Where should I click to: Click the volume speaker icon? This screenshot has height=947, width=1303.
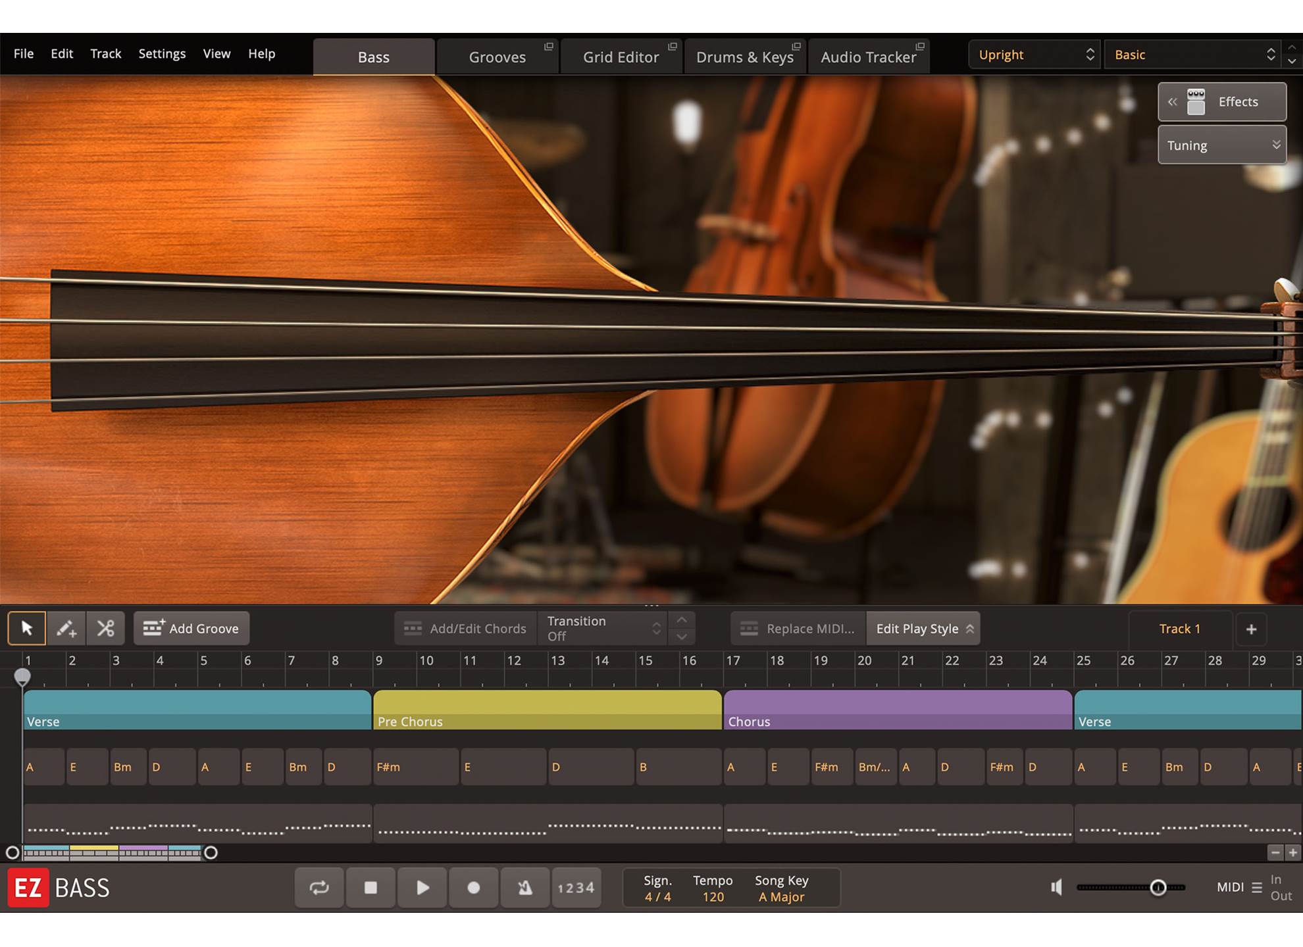click(x=1057, y=887)
